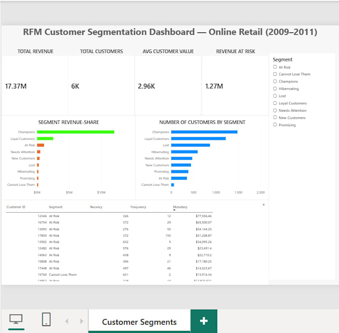339x333 pixels.
Task: Check the Promising segment filter
Action: tap(275, 125)
